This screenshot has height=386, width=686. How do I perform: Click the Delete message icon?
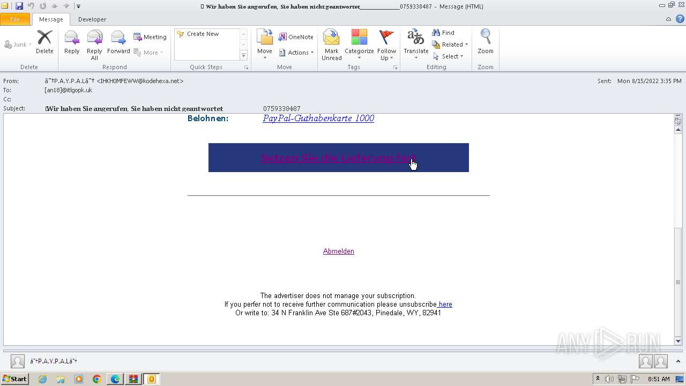coord(44,42)
